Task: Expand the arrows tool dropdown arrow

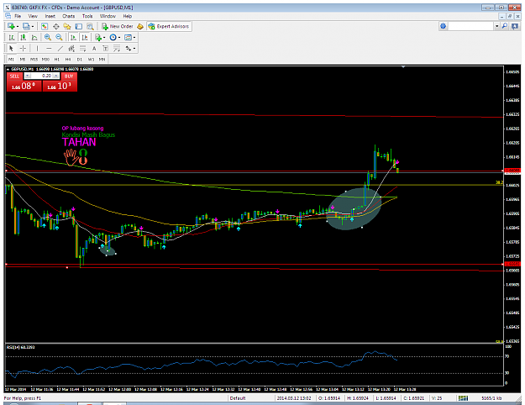Action: click(x=134, y=49)
